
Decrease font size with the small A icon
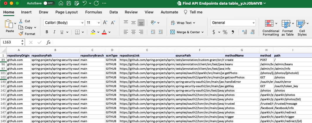click(113, 22)
